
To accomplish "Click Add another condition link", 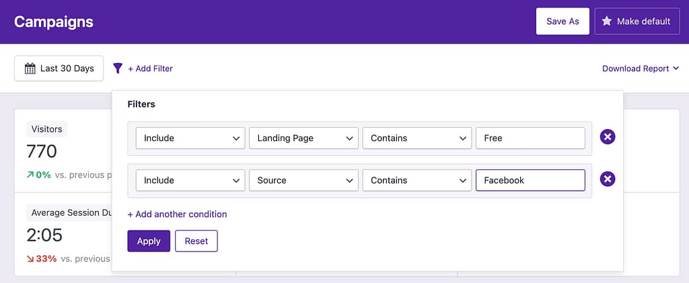I will click(178, 214).
